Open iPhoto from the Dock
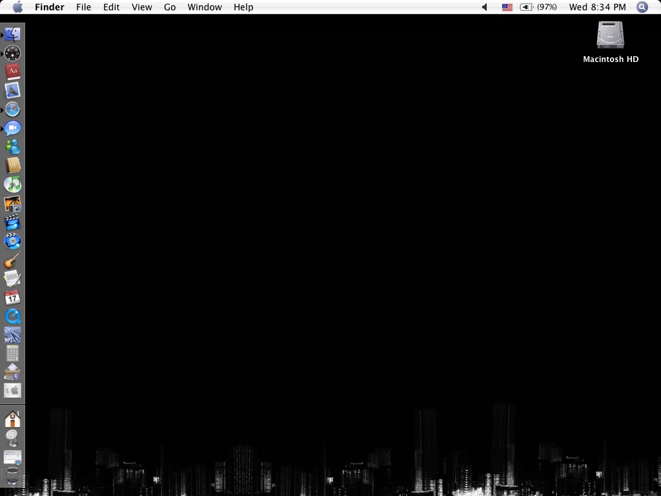Image resolution: width=661 pixels, height=496 pixels. tap(13, 203)
